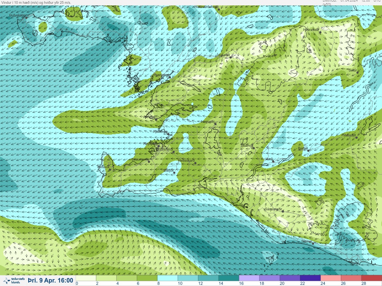Pick the lavender 16–18 m/s legend swatch
The height and width of the screenshot is (286, 382).
click(249, 278)
